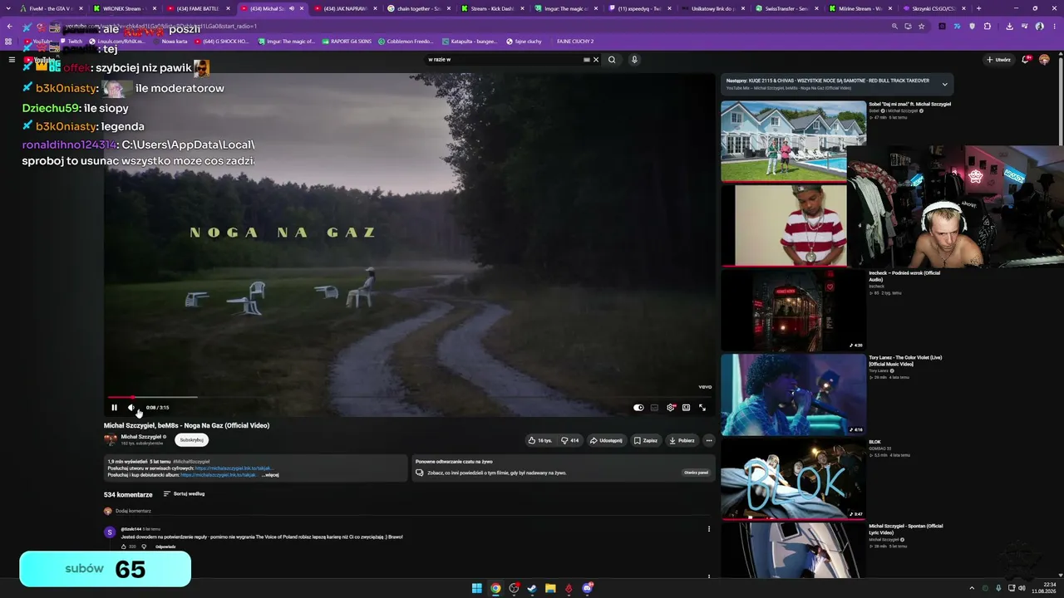Open the Utwórz create button

(x=998, y=60)
